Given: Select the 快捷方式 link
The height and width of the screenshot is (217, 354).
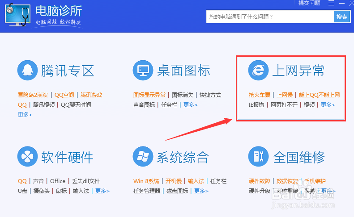Looking at the screenshot, I should pos(210,95).
